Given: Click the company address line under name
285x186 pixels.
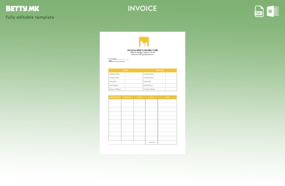Looking at the screenshot, I should pos(142,53).
